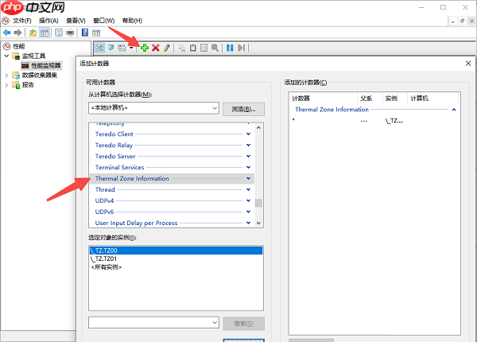Click the red X delete counter icon

pos(156,48)
